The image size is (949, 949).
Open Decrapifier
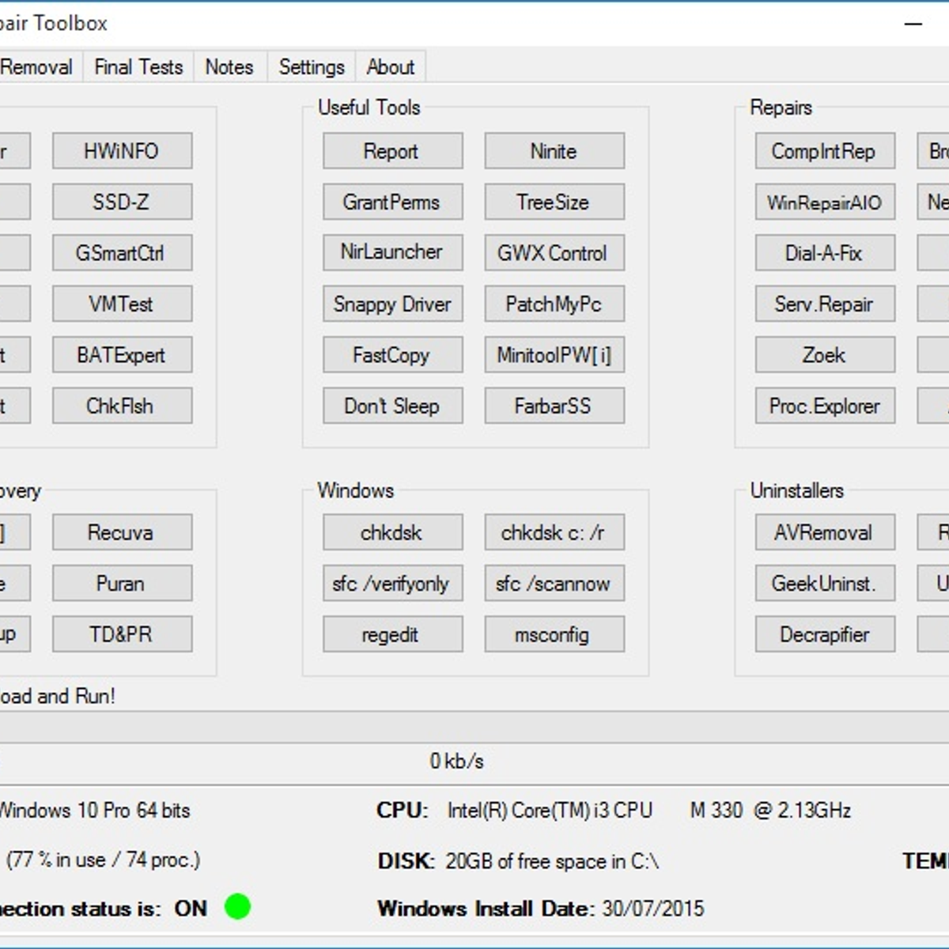825,634
